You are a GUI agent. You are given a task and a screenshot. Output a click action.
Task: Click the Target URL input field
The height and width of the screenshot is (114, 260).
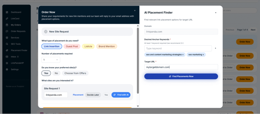click(181, 67)
